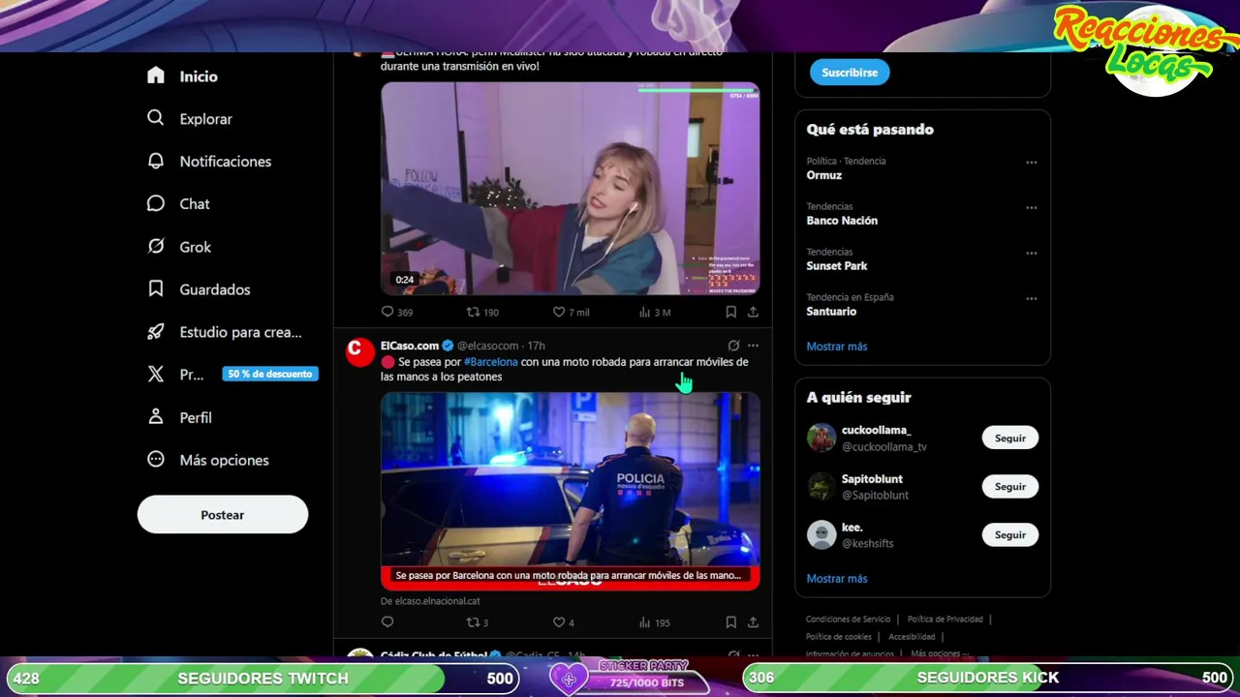Screen dimensions: 1240x697
Task: Open more options for Sunset Park trend
Action: point(1032,254)
